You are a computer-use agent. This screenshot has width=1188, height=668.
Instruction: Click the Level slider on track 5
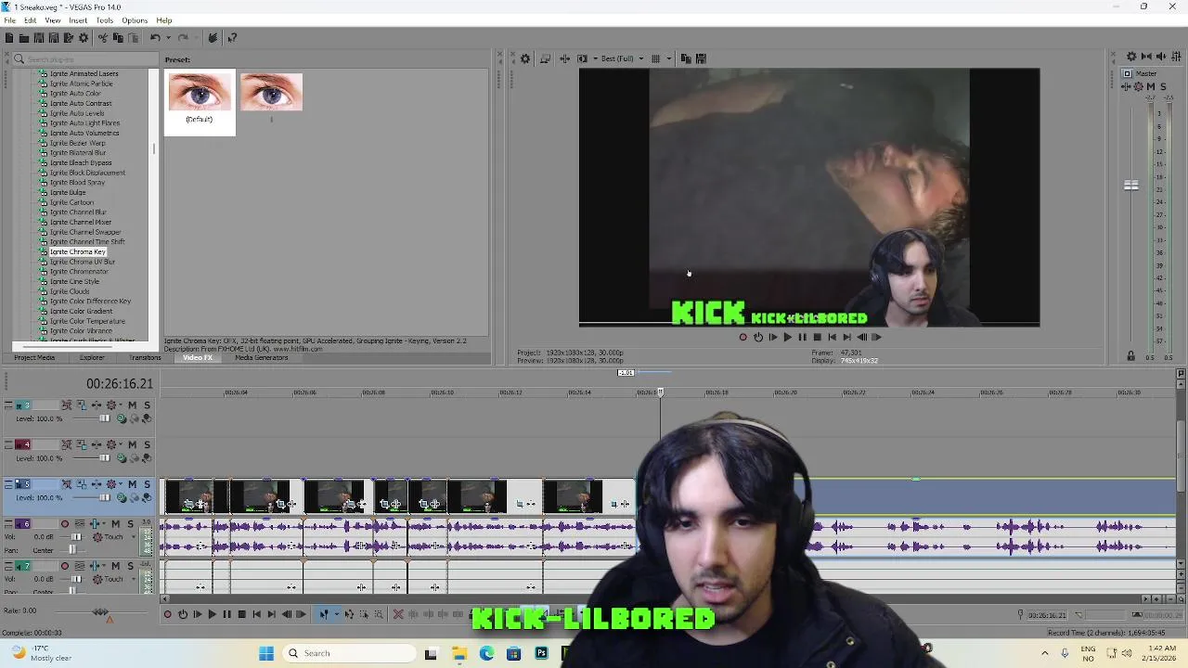point(104,497)
